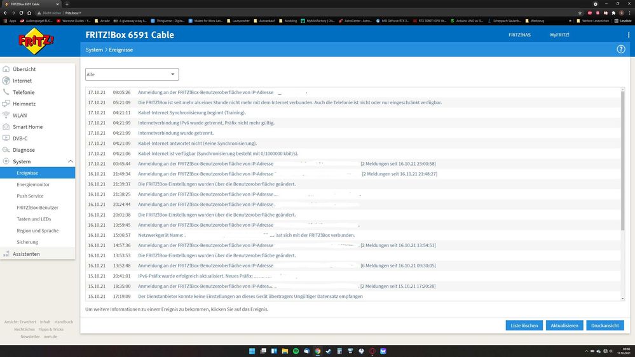Viewport: 635px width, 357px height.
Task: Select the IPv6-Präfix event at 20:41:01
Action: (x=353, y=276)
